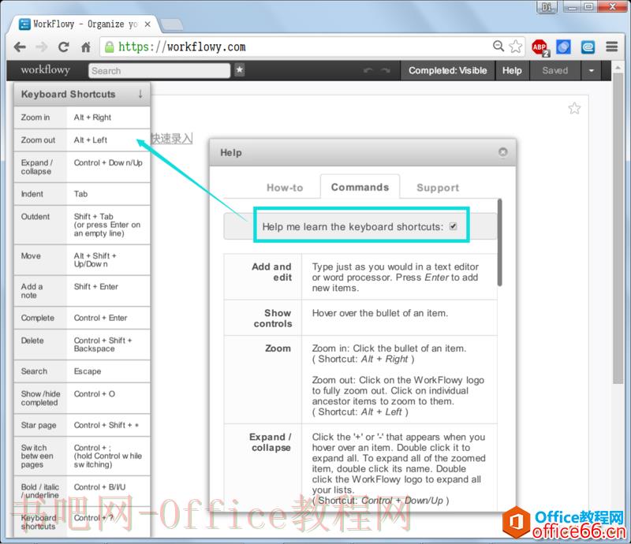Open the Support tab
Screen dimensions: 631x544
(438, 188)
